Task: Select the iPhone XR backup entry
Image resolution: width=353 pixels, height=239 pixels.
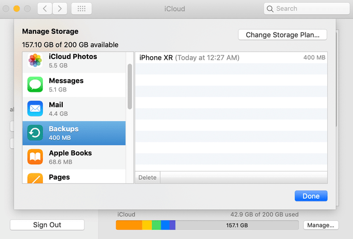Action: click(x=231, y=58)
